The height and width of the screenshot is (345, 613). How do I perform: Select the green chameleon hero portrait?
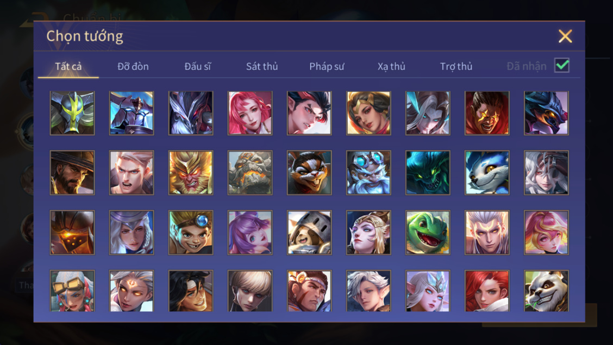[428, 233]
